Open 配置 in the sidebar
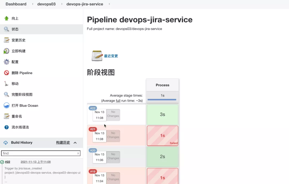The height and width of the screenshot is (184, 289). 15,62
